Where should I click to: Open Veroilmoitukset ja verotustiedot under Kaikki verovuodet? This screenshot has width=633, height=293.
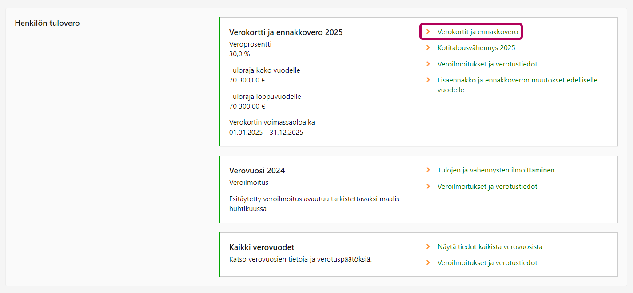click(x=487, y=263)
